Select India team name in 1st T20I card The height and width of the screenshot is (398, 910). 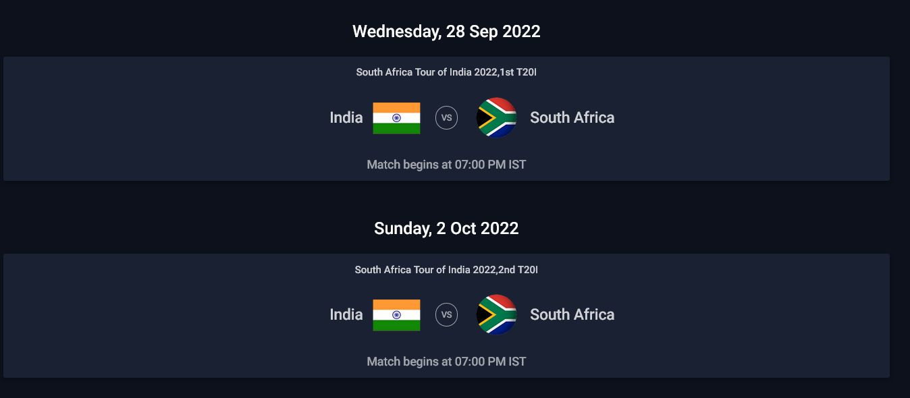tap(346, 118)
